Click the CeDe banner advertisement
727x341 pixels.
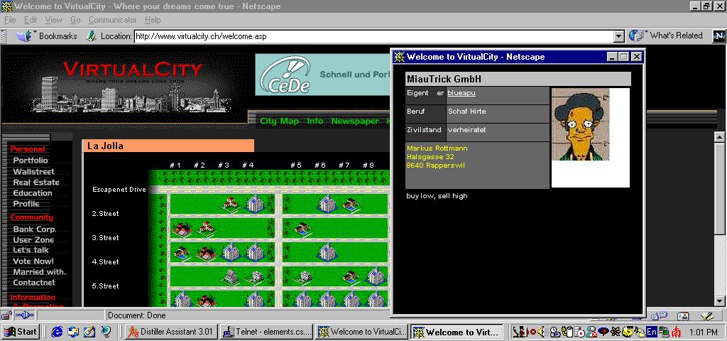click(324, 74)
